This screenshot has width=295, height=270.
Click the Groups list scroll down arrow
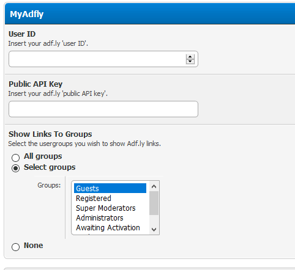(154, 230)
